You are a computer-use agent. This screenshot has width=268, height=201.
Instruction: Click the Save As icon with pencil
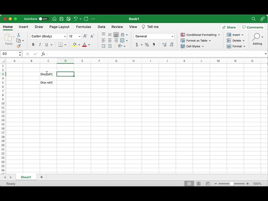tap(69, 19)
